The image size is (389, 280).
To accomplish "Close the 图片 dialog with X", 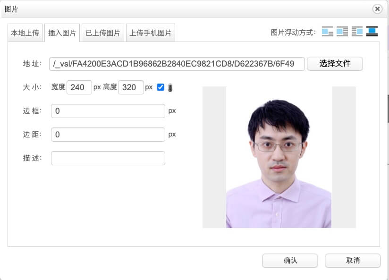I will [x=377, y=9].
